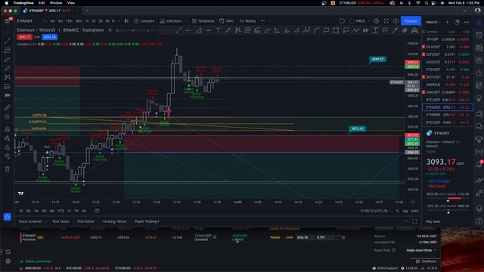Click the Indicators button
Screen dimensions: 484x272
coord(171,21)
